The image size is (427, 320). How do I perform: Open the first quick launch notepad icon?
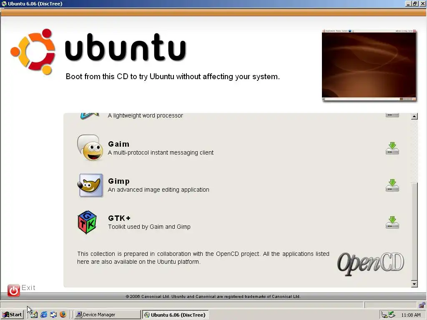tap(34, 315)
